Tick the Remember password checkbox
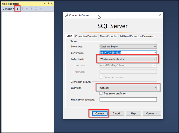The height and width of the screenshot is (133, 179). [101, 77]
